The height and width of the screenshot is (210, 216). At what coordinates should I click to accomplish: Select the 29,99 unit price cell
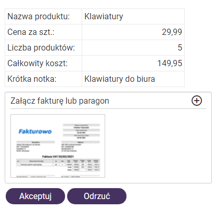[133, 32]
